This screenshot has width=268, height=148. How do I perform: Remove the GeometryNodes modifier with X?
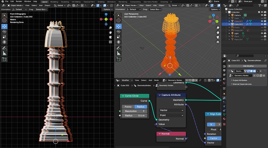261,71
